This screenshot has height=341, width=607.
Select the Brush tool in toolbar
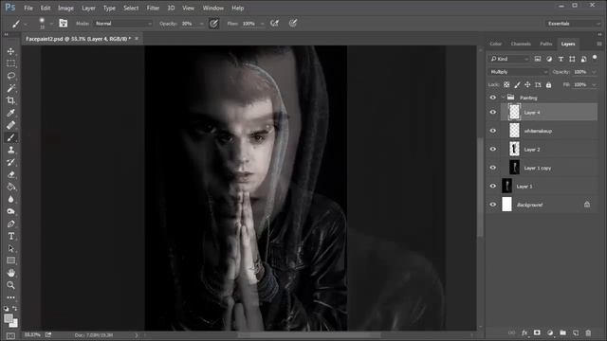[x=10, y=137]
